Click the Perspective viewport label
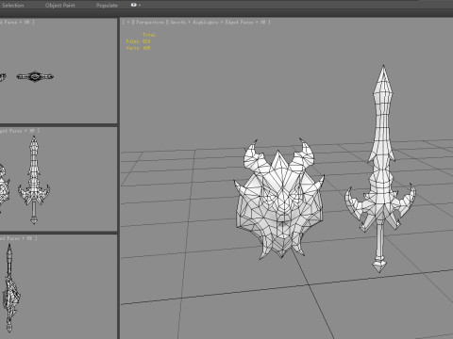 [x=150, y=22]
